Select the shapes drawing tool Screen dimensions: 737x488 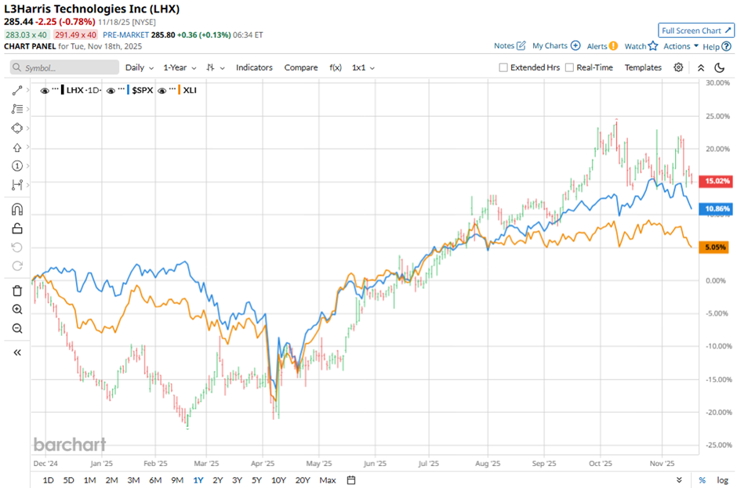coord(17,128)
